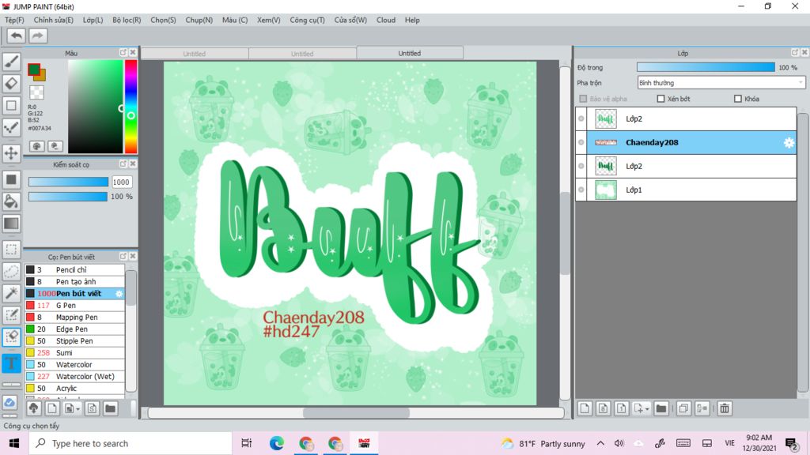810x455 pixels.
Task: Click the cloud sync icon
Action: click(x=10, y=402)
